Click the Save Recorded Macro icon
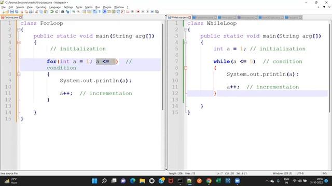332x186 pixels. [157, 11]
